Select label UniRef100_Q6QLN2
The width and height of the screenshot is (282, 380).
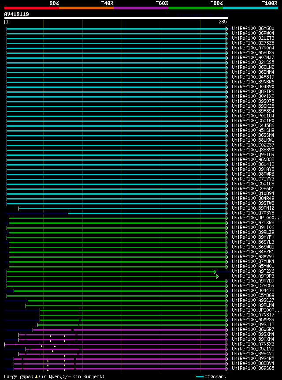(253, 68)
